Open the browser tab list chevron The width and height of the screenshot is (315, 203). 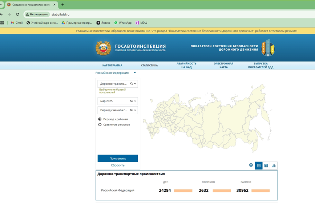point(1,4)
